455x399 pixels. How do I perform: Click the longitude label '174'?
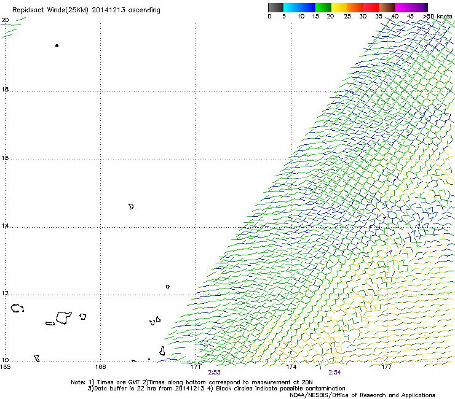coord(291,367)
